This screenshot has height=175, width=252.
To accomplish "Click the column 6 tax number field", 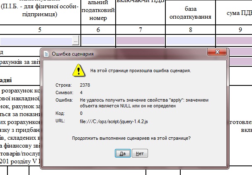I will (98, 41).
